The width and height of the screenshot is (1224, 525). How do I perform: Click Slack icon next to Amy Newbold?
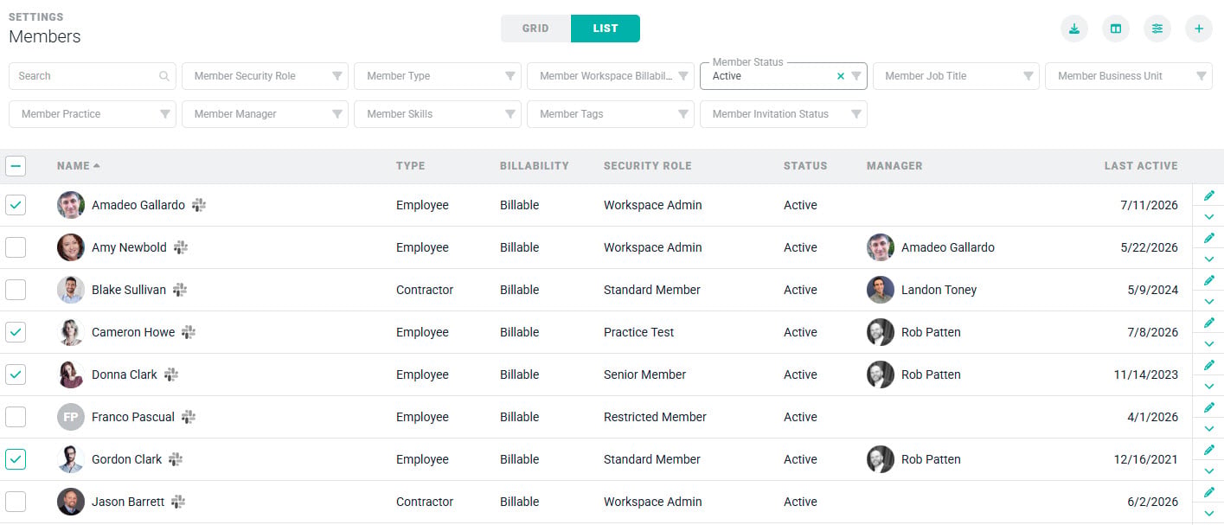(181, 247)
